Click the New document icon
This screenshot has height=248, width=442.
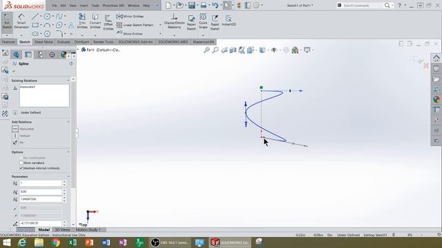tap(169, 6)
